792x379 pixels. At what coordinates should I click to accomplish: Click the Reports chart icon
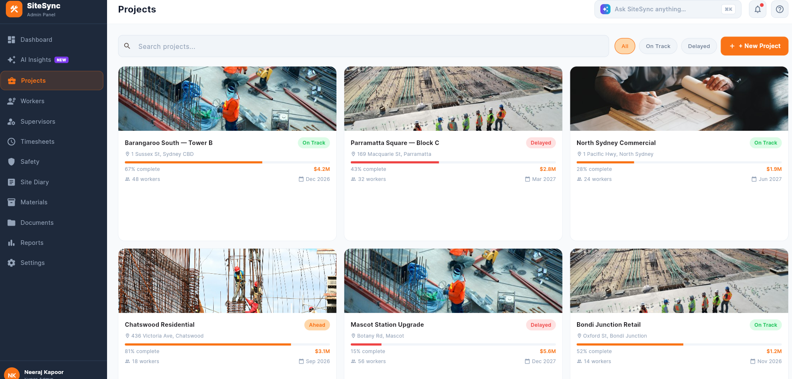point(12,243)
